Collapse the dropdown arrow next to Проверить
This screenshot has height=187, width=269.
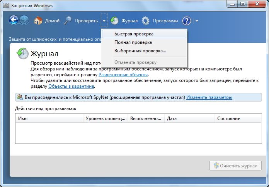point(104,21)
